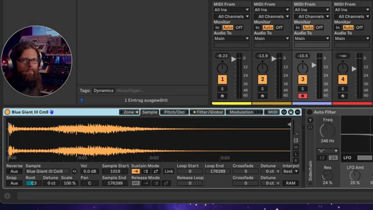The height and width of the screenshot is (210, 373).
Task: Click the L channel view button in waveform
Action: 295,154
